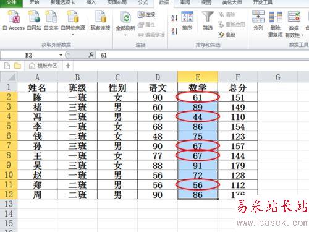
Task: Expand the 全部刷新 dropdown arrow
Action: tap(125, 35)
